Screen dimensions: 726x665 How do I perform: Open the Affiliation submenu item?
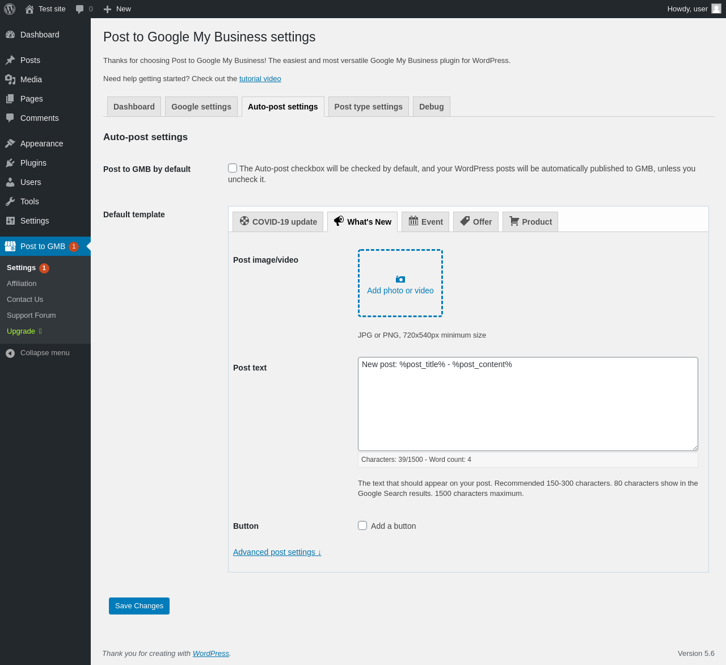coord(22,284)
